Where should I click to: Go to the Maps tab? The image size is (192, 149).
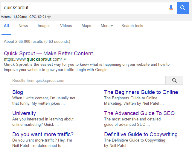click(86, 26)
